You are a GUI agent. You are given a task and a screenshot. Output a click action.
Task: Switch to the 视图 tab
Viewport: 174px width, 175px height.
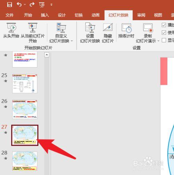pyautogui.click(x=158, y=15)
